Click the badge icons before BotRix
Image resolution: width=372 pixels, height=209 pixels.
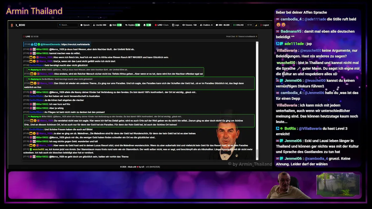pyautogui.click(x=279, y=128)
